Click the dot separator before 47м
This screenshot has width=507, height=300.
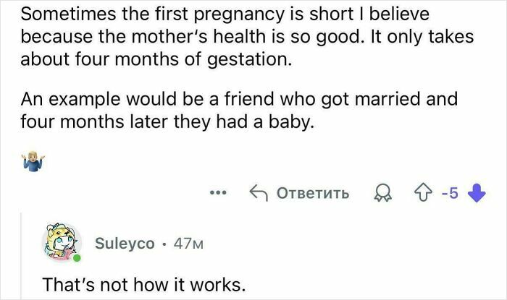click(x=165, y=244)
